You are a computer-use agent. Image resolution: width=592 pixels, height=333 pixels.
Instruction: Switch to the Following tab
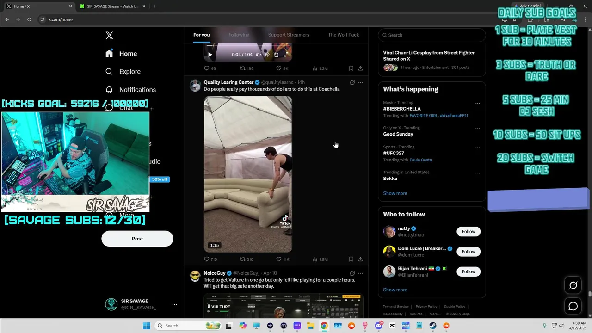click(239, 35)
